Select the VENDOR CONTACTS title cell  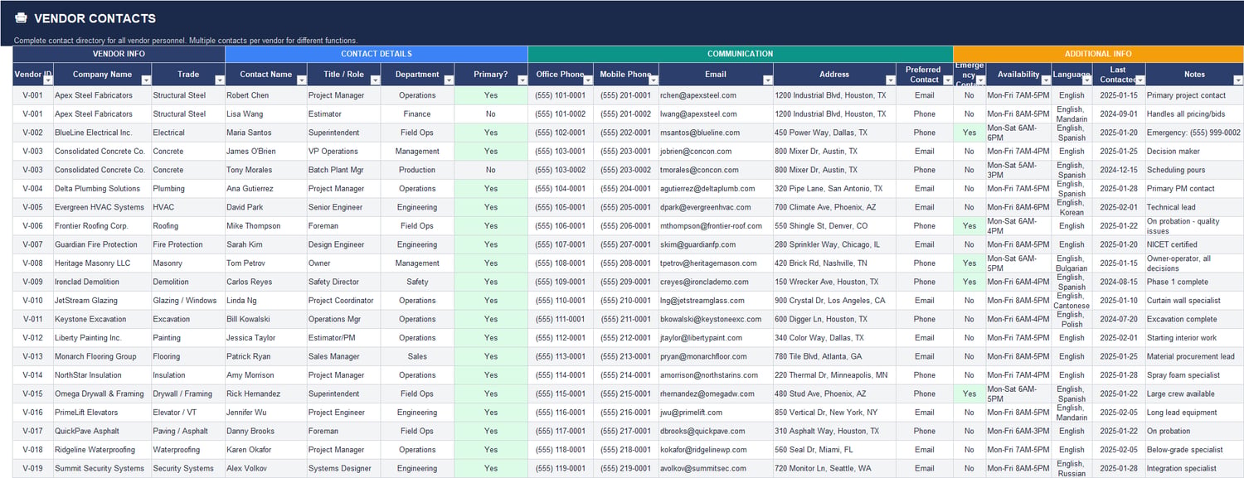click(x=95, y=18)
